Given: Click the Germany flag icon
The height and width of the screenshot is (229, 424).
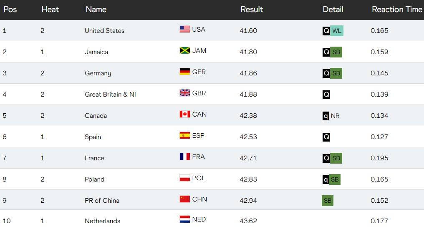Looking at the screenshot, I should (185, 72).
